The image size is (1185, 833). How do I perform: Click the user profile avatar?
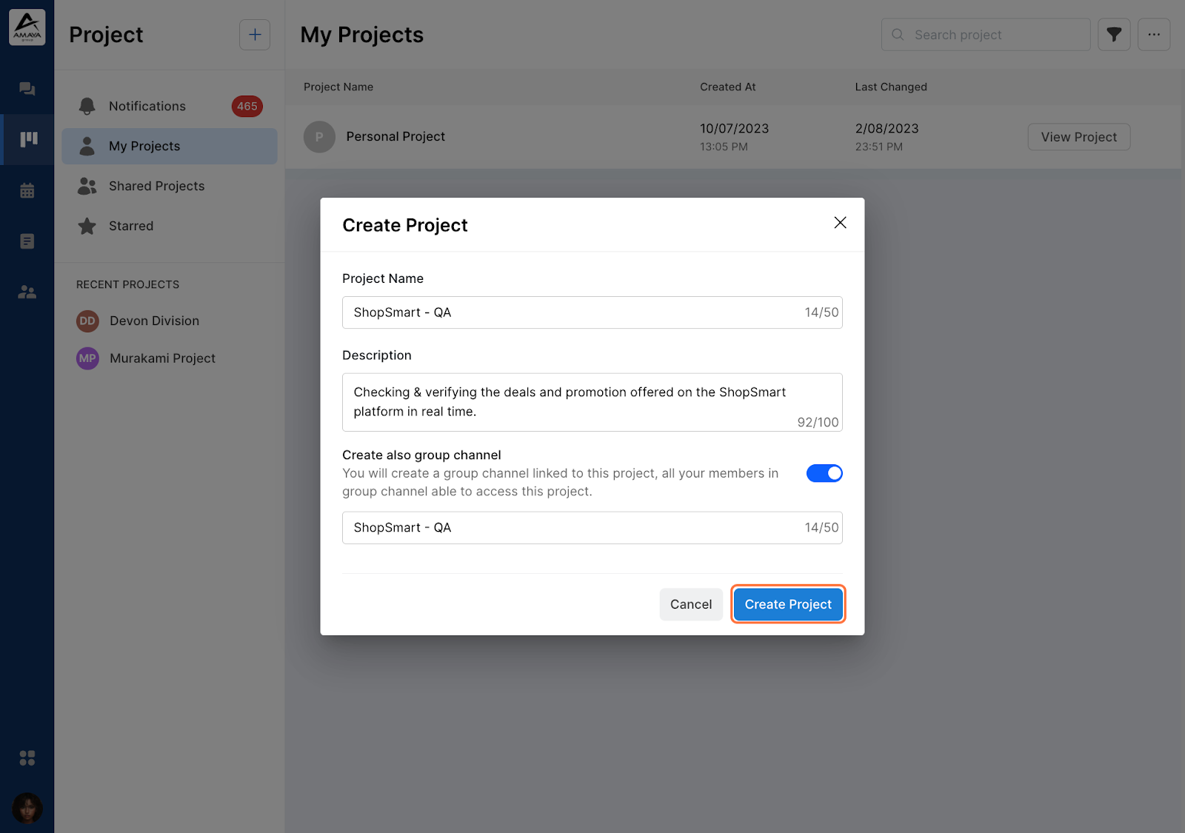[x=27, y=808]
